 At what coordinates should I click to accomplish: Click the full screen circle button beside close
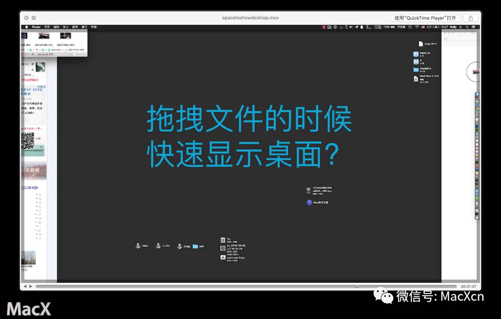(x=34, y=18)
